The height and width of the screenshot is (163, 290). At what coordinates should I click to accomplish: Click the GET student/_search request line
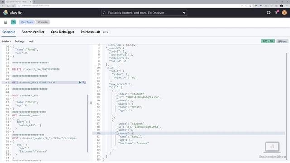pyautogui.click(x=27, y=115)
